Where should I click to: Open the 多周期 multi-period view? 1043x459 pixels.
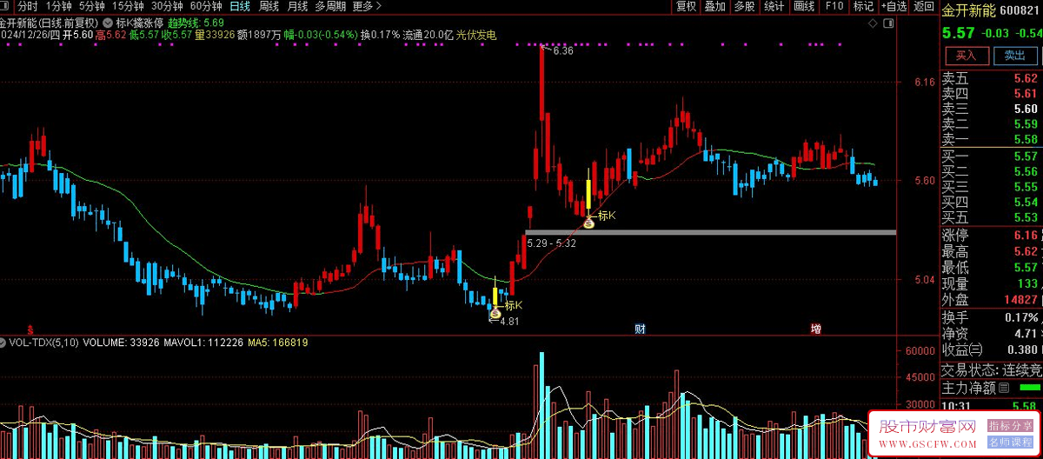pyautogui.click(x=330, y=6)
